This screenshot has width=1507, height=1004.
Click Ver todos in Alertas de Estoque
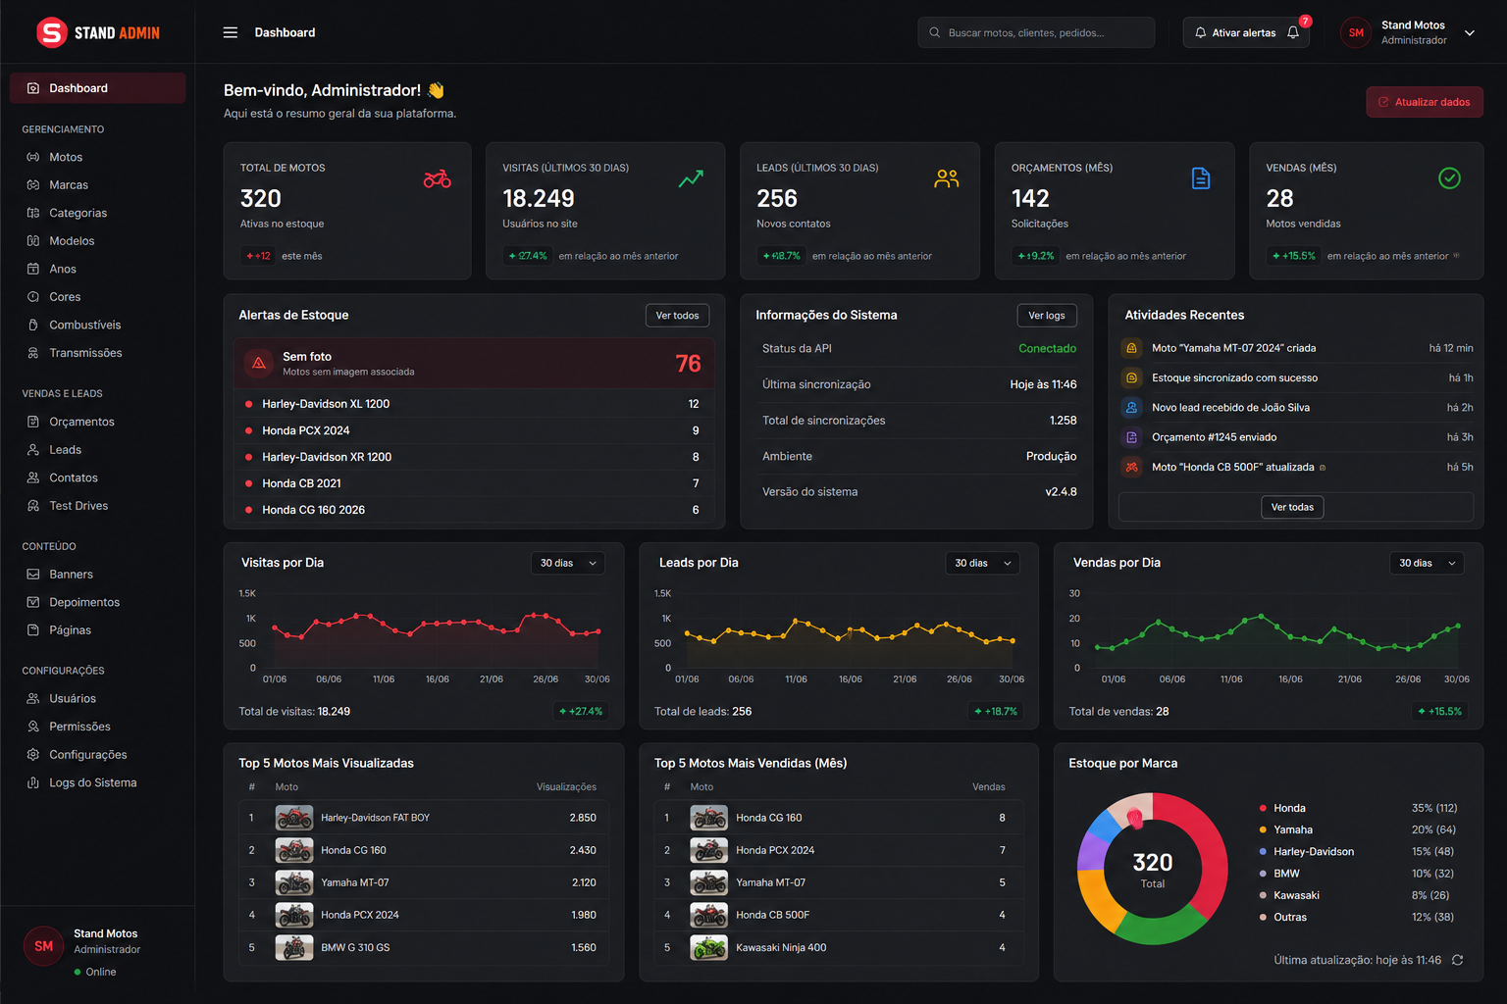(x=677, y=316)
